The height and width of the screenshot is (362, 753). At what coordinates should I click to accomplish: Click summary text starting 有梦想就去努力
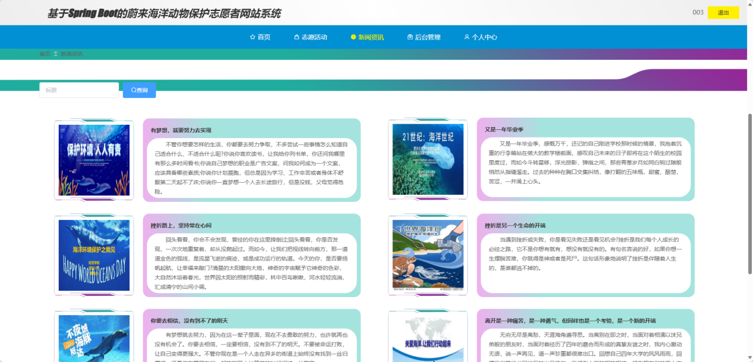(x=251, y=346)
